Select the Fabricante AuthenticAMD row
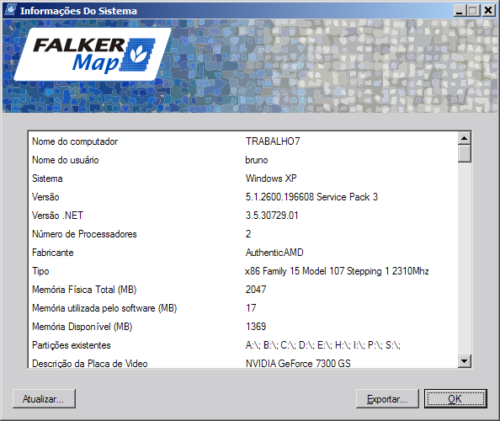Image resolution: width=500 pixels, height=421 pixels. point(243,253)
